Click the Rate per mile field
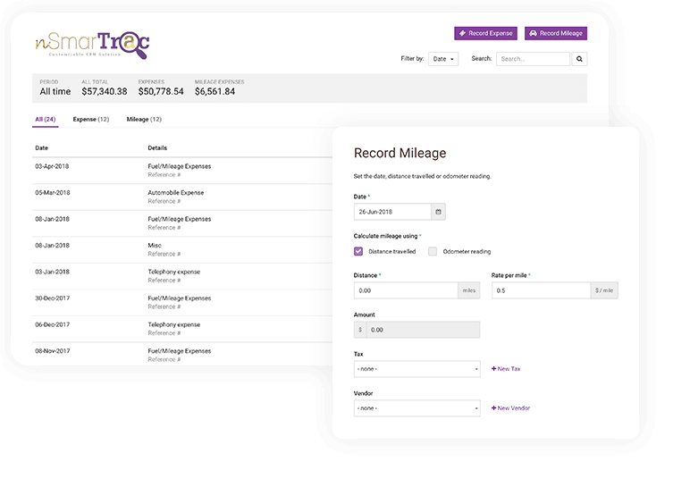 pos(541,290)
